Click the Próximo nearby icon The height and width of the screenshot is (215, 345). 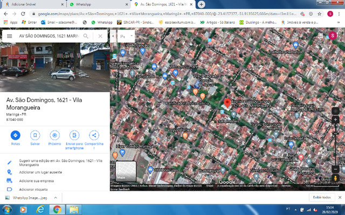(x=54, y=135)
